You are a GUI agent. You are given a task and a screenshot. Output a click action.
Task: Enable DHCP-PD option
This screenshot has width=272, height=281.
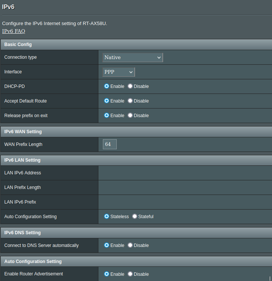107,86
